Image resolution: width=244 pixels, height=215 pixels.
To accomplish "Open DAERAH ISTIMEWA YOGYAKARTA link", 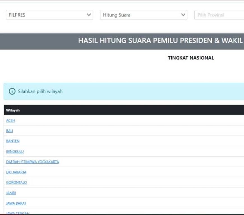I will 33,162.
